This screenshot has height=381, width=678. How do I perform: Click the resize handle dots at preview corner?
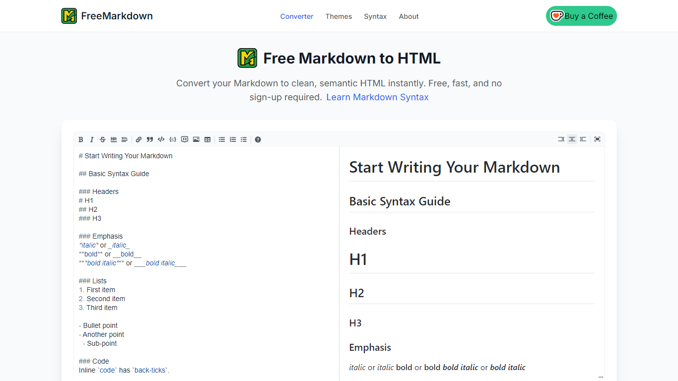[601, 377]
